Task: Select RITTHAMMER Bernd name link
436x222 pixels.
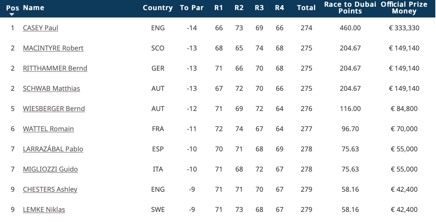Action: (x=55, y=68)
